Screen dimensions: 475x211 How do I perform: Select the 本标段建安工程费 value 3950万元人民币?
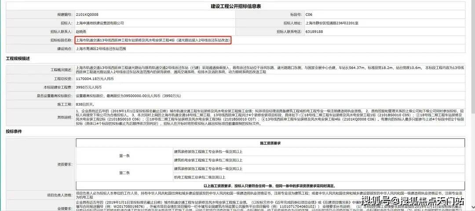pos(88,87)
